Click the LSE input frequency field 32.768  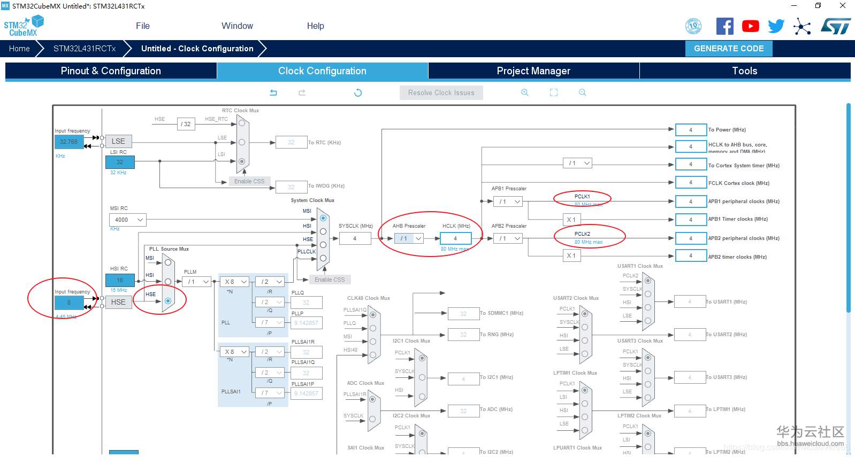pyautogui.click(x=69, y=142)
